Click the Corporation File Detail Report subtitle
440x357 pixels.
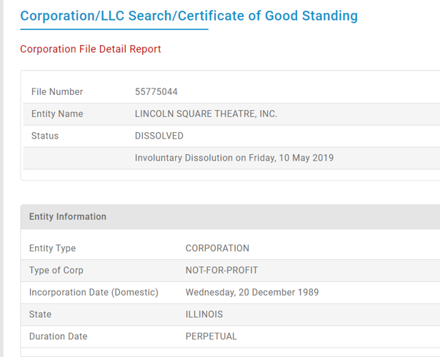91,49
